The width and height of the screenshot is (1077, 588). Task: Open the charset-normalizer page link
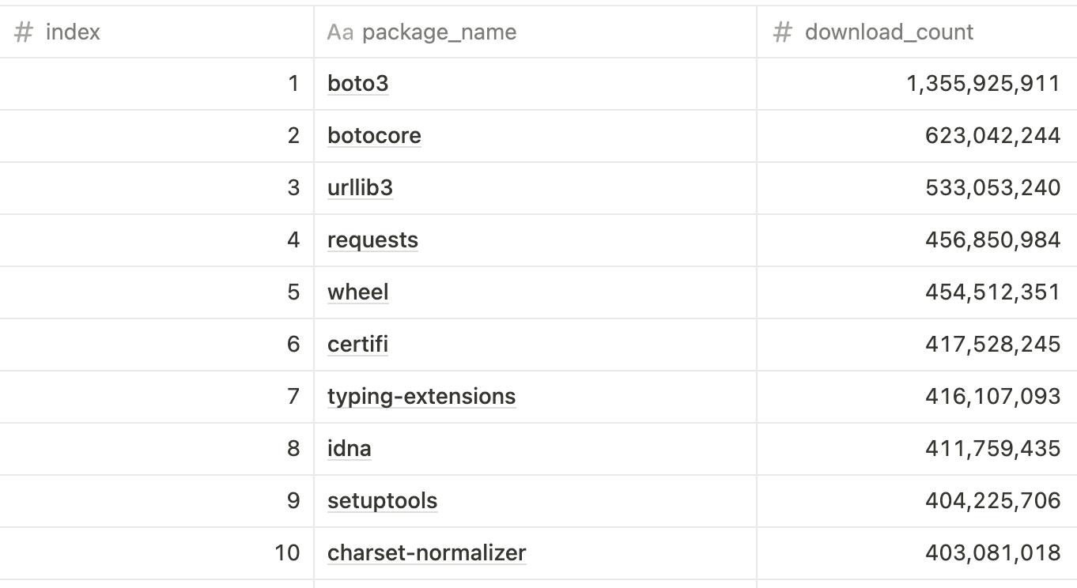426,552
